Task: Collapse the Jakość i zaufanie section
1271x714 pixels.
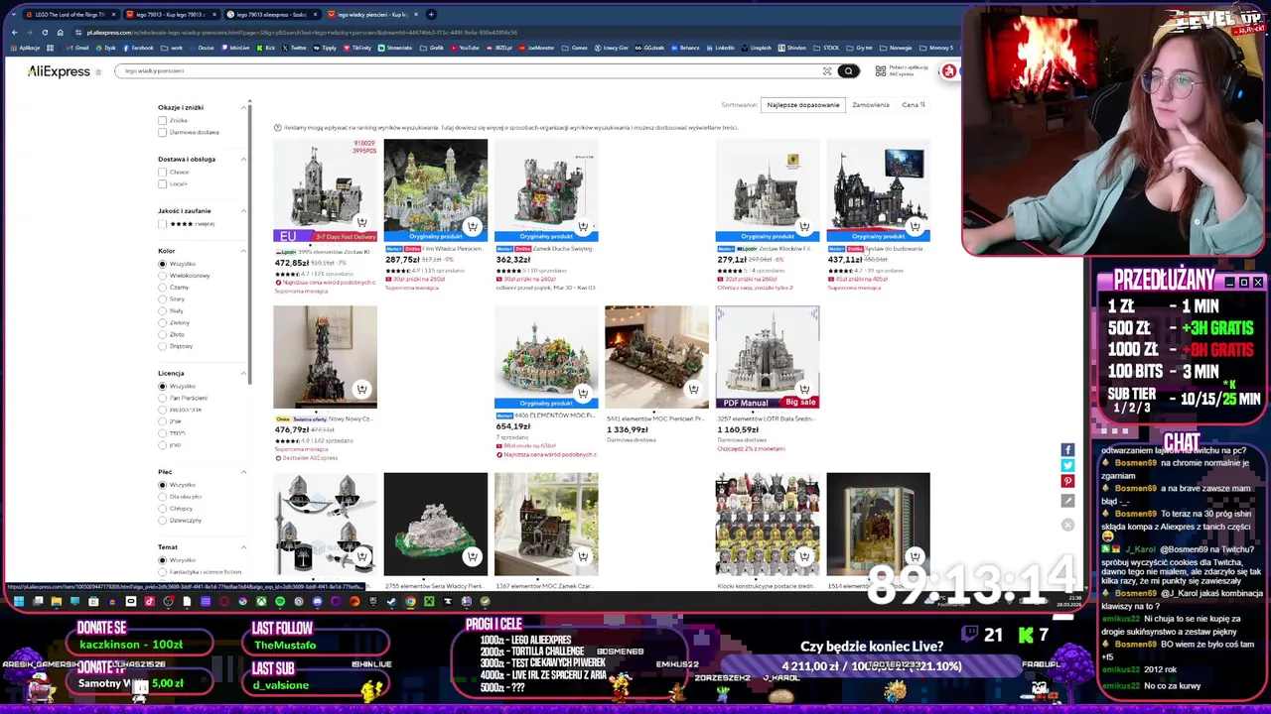Action: pos(243,210)
